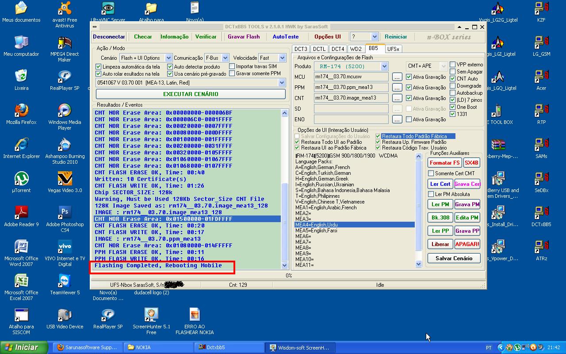Open the Velocidade Fast dropdown
This screenshot has width=566, height=354.
282,58
